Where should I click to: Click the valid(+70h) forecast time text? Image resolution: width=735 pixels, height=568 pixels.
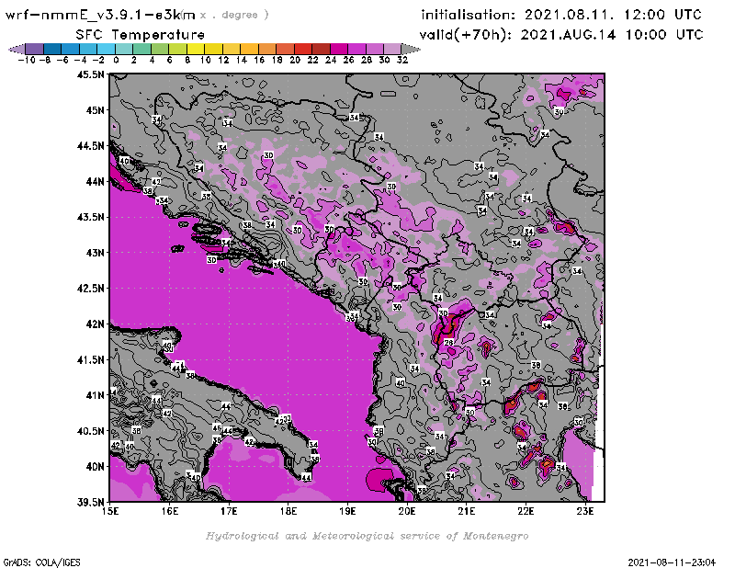(561, 34)
